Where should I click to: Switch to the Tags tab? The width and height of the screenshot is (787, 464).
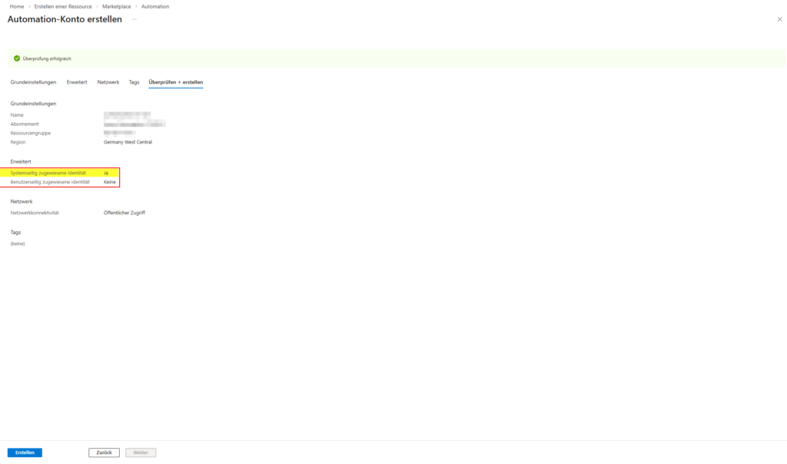pos(134,82)
